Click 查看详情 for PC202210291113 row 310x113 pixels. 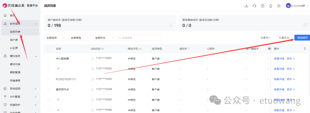point(279,79)
